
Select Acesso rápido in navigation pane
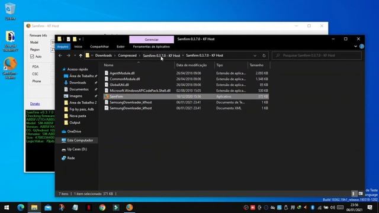(x=78, y=69)
